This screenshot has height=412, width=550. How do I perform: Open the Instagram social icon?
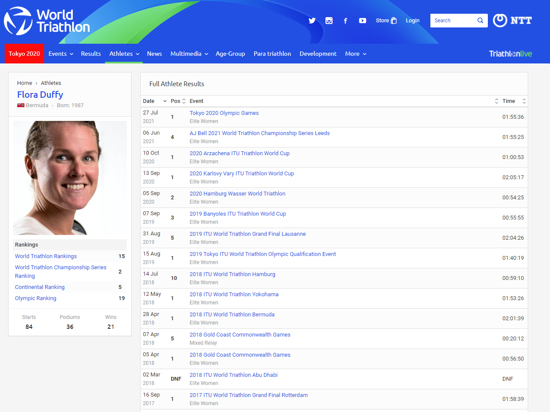coord(329,21)
